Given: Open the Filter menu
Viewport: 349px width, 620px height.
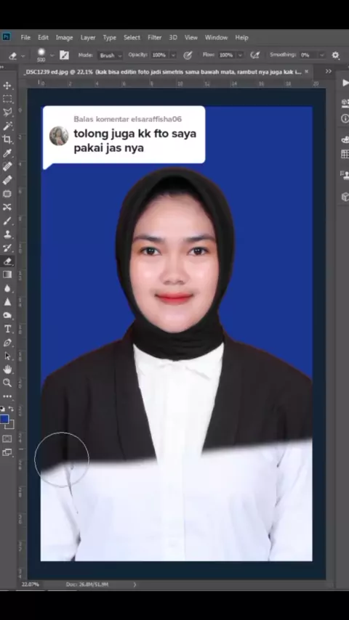Looking at the screenshot, I should (x=154, y=38).
